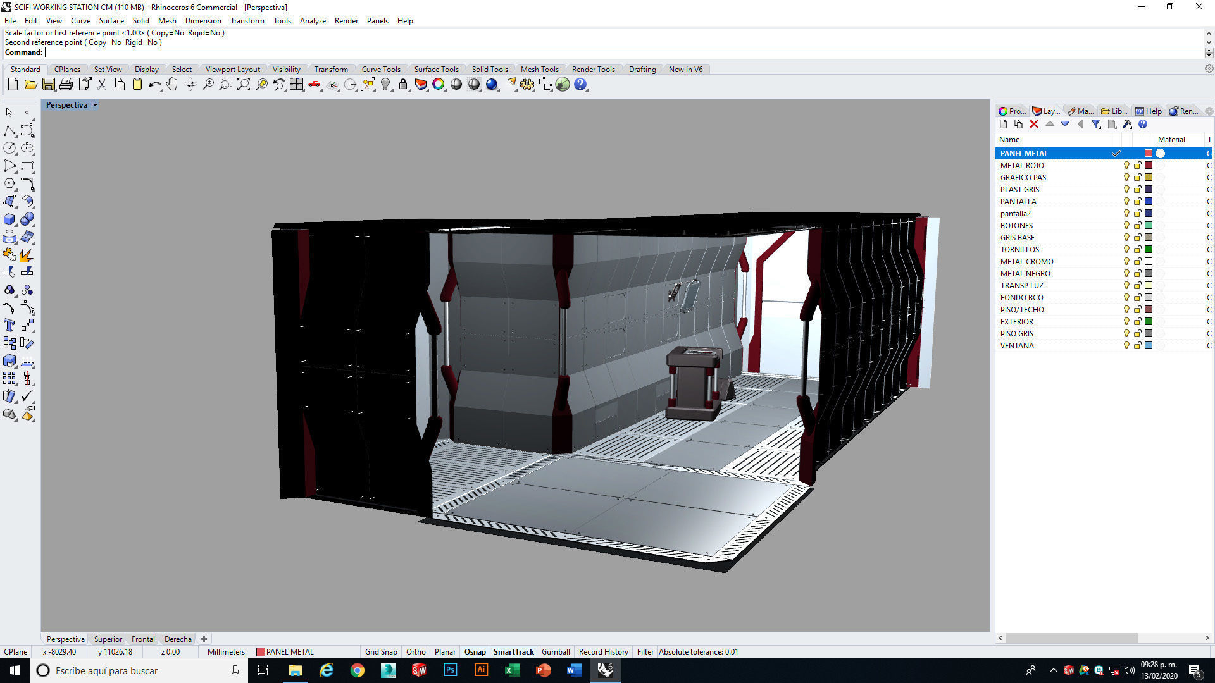The width and height of the screenshot is (1215, 683).
Task: Click the Zoom Window icon
Action: (225, 84)
